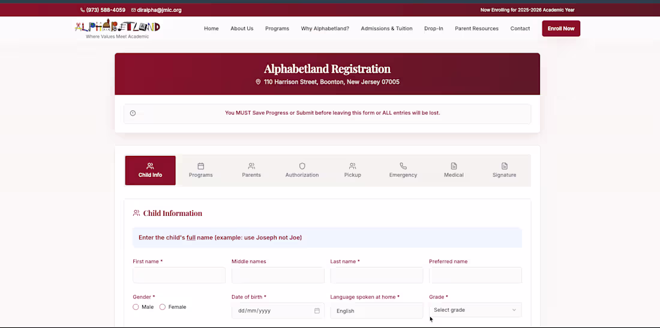
Task: Click the Medical document icon
Action: [454, 166]
